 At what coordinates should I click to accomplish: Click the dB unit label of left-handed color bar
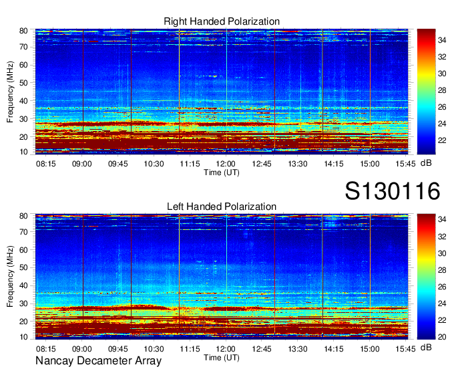point(426,348)
